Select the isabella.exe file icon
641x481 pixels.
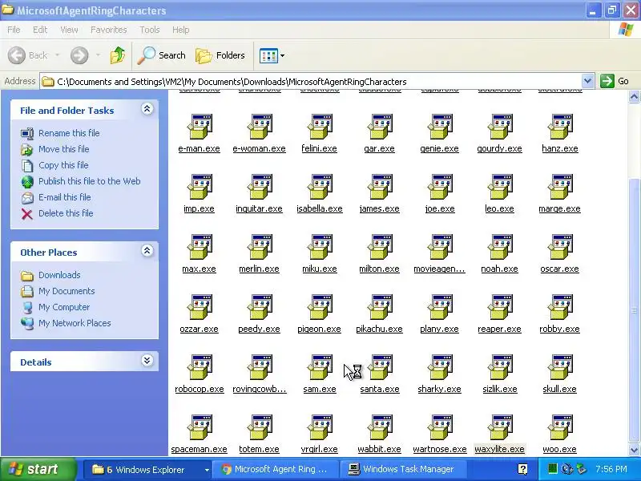click(320, 188)
